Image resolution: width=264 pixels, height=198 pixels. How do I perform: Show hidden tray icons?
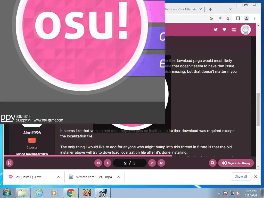pyautogui.click(x=219, y=193)
